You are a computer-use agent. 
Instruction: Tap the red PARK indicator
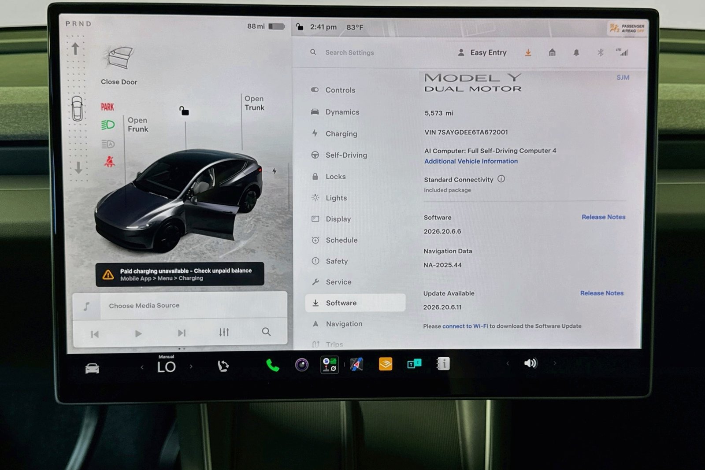[x=108, y=107]
